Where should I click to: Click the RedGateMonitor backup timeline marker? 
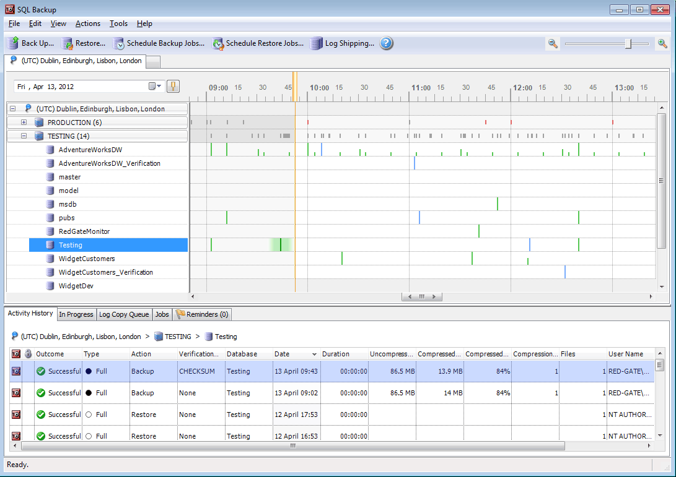click(x=479, y=231)
